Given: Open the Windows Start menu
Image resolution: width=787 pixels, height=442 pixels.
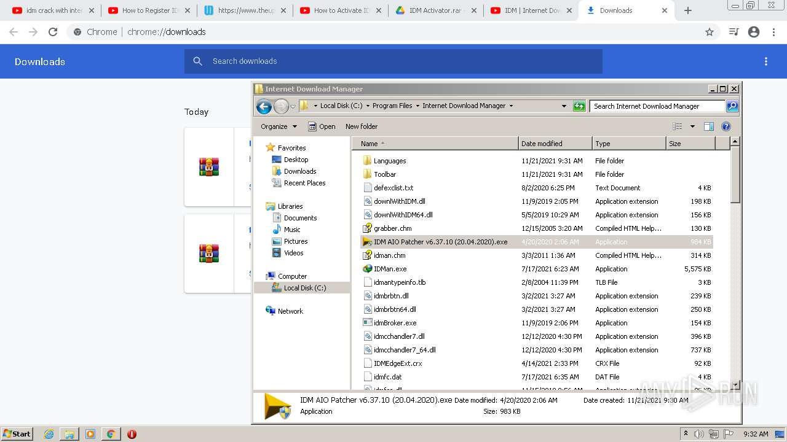Looking at the screenshot, I should pos(17,434).
